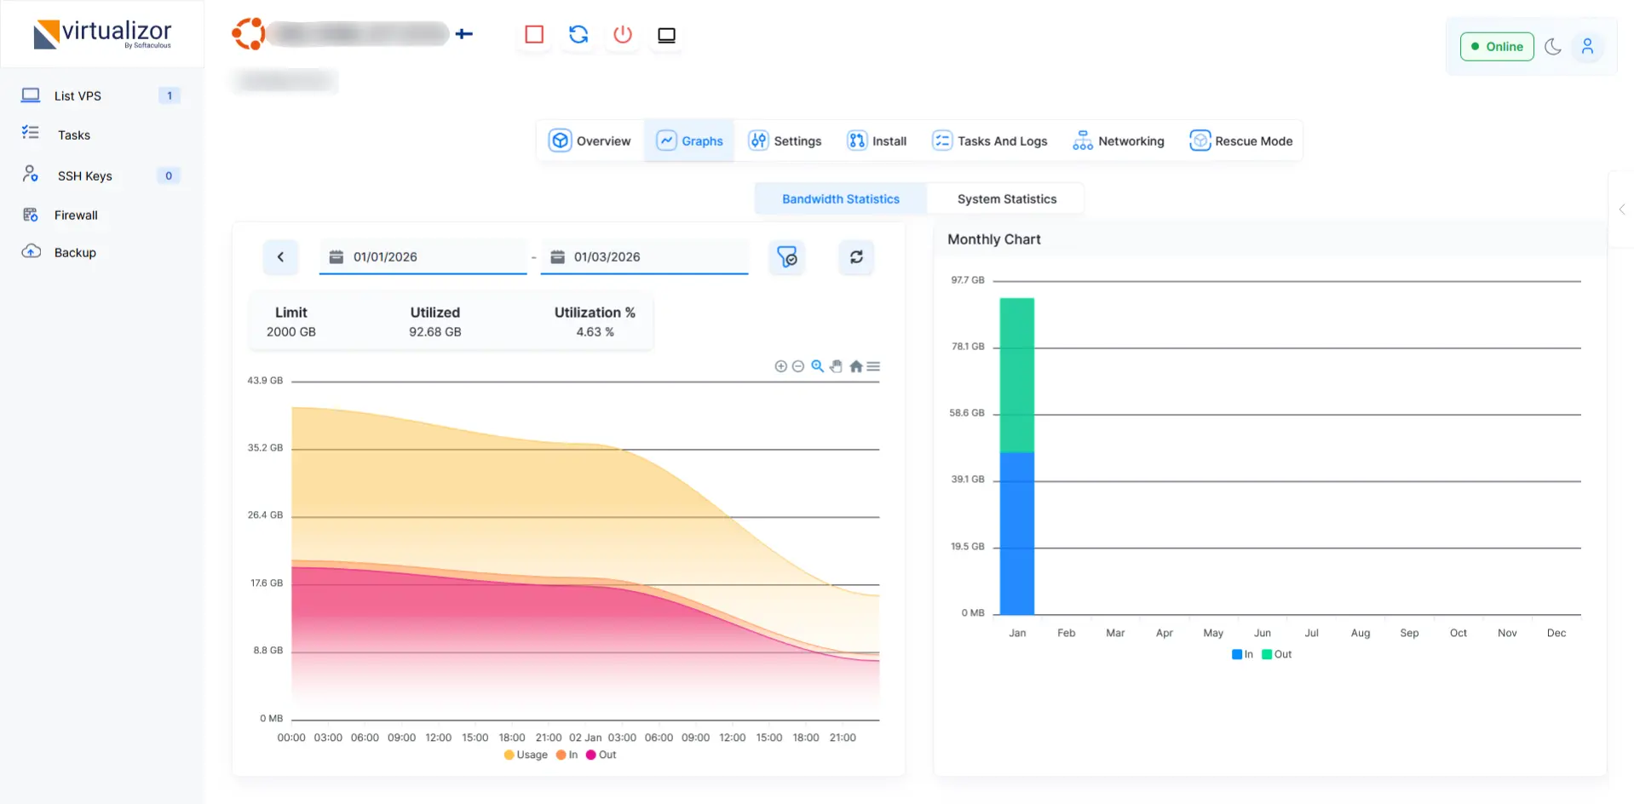Toggle the Usage series in legend
The height and width of the screenshot is (804, 1634).
(x=526, y=755)
